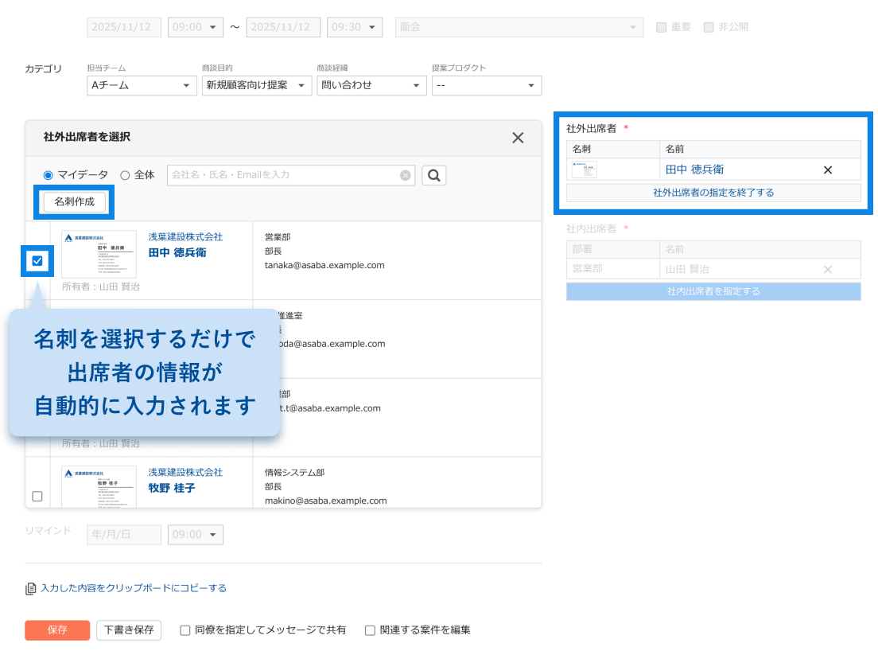This screenshot has width=878, height=659.
Task: Expand the 提案プロダクト dropdown
Action: tap(486, 85)
